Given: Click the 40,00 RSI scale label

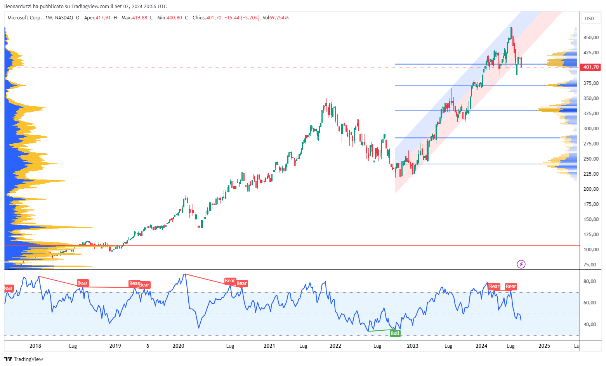Looking at the screenshot, I should click(x=590, y=325).
